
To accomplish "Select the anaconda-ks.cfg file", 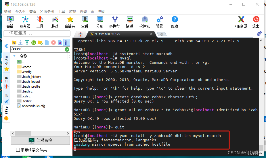I will click(31, 106).
